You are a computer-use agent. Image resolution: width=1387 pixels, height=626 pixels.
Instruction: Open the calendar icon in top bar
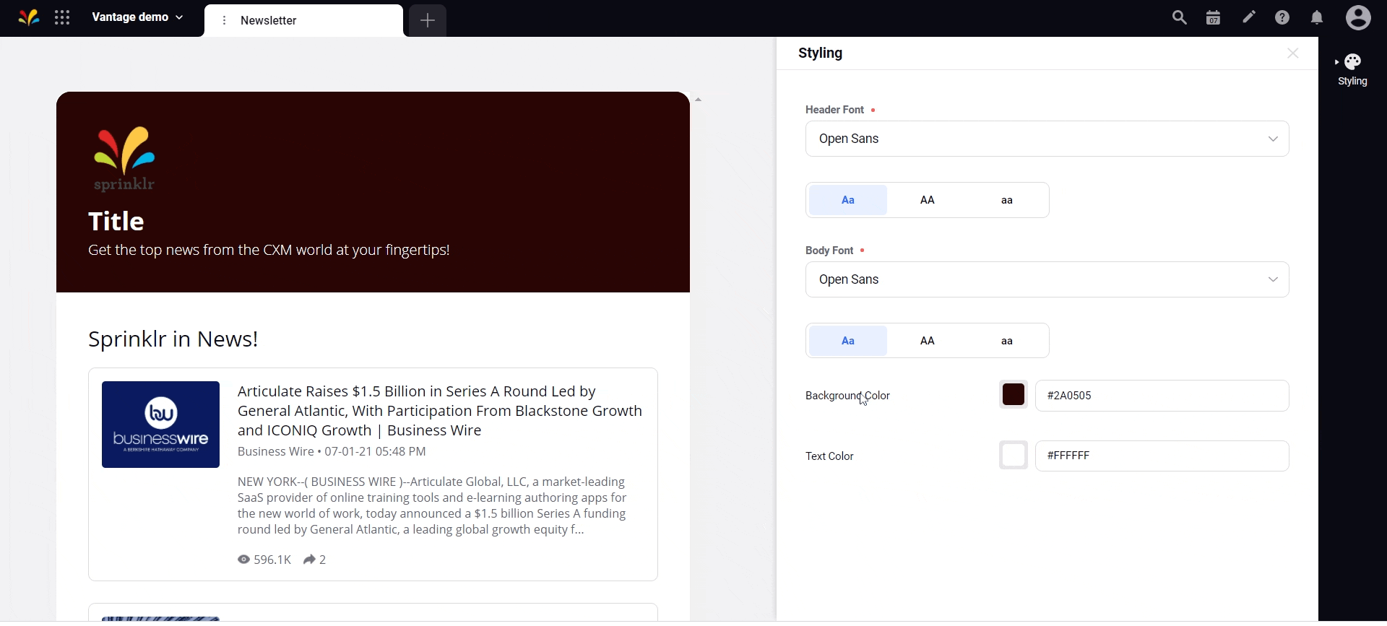[1214, 18]
